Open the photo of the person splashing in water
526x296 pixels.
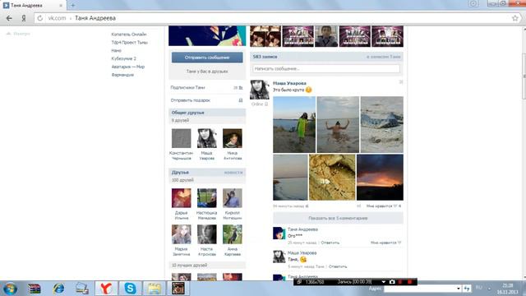pyautogui.click(x=338, y=124)
